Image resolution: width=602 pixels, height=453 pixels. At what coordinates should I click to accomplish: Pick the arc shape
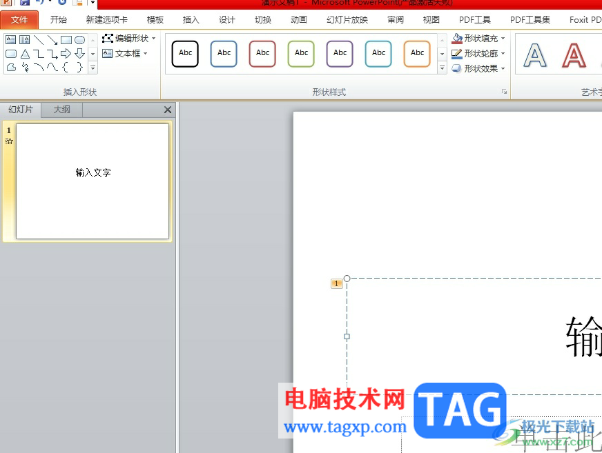pos(39,68)
